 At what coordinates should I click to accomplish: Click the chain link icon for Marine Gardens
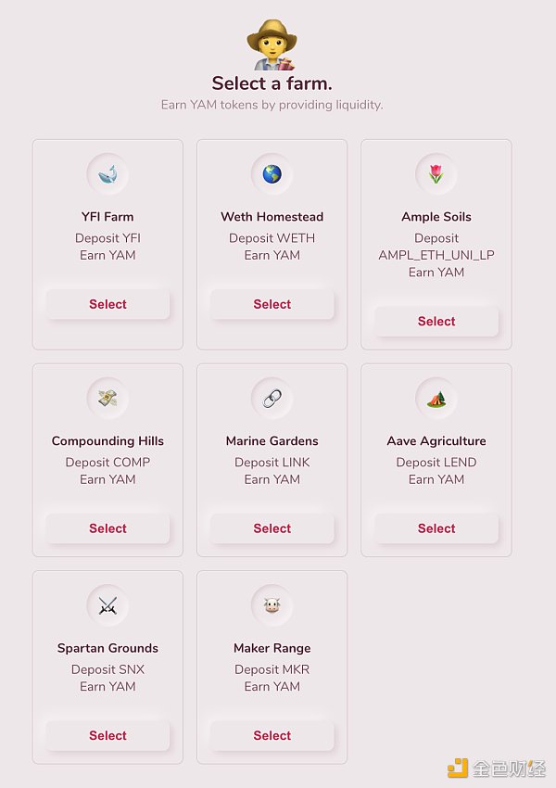pyautogui.click(x=272, y=398)
